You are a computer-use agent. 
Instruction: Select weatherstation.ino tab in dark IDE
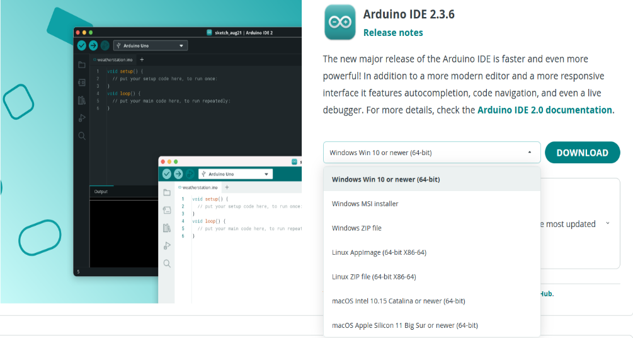tap(113, 60)
